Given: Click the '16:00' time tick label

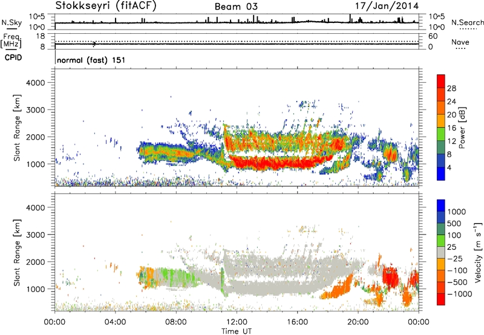Looking at the screenshot, I should pyautogui.click(x=297, y=322).
